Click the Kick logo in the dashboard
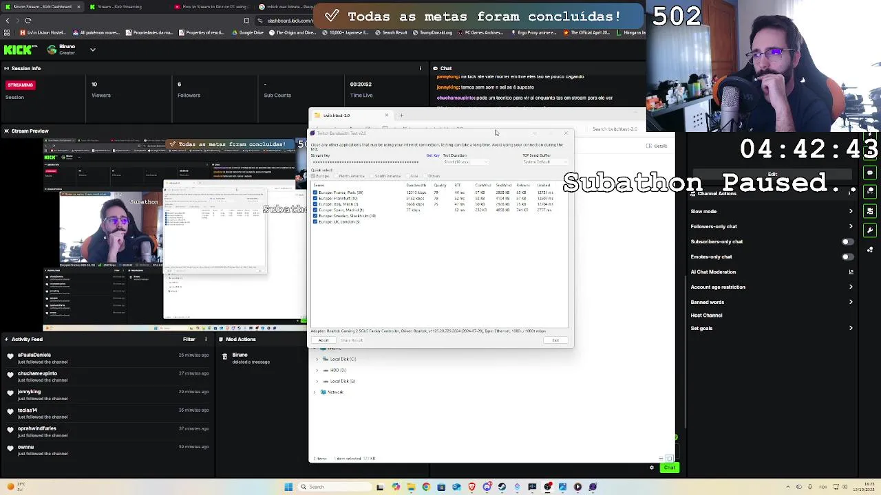This screenshot has height=495, width=881. click(20, 49)
